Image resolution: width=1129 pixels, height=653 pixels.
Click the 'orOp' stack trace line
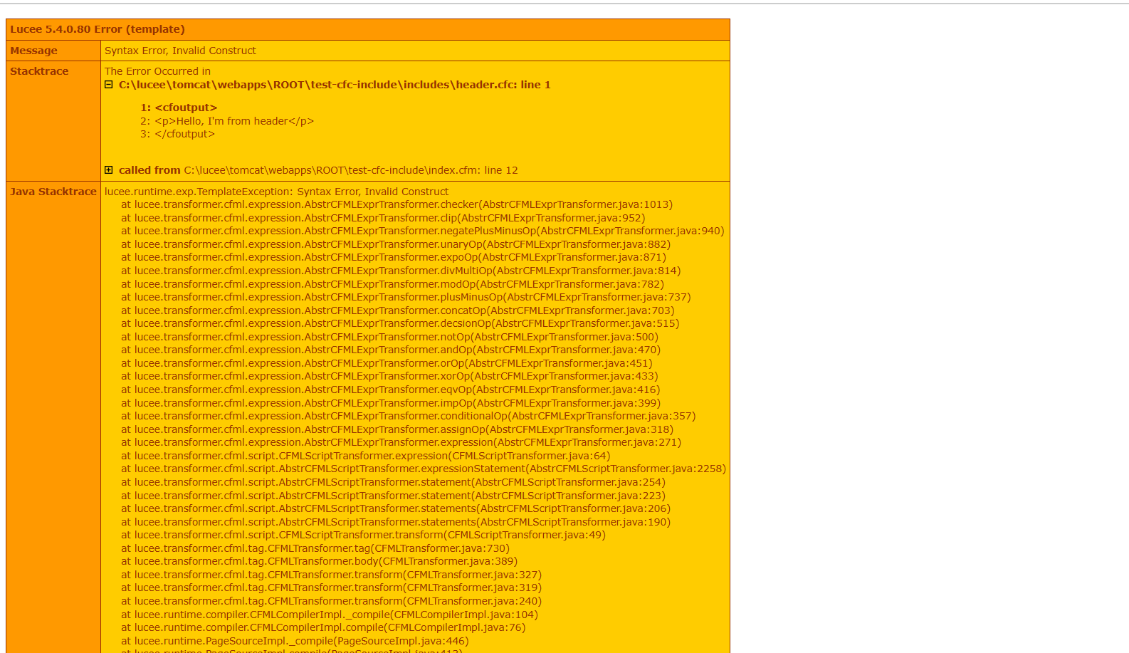[x=387, y=363]
